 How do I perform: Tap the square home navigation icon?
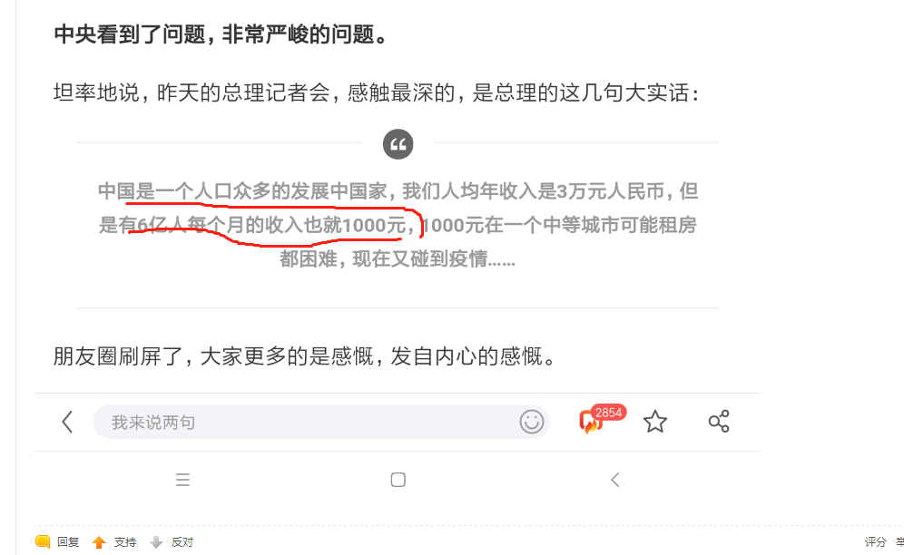pos(398,480)
